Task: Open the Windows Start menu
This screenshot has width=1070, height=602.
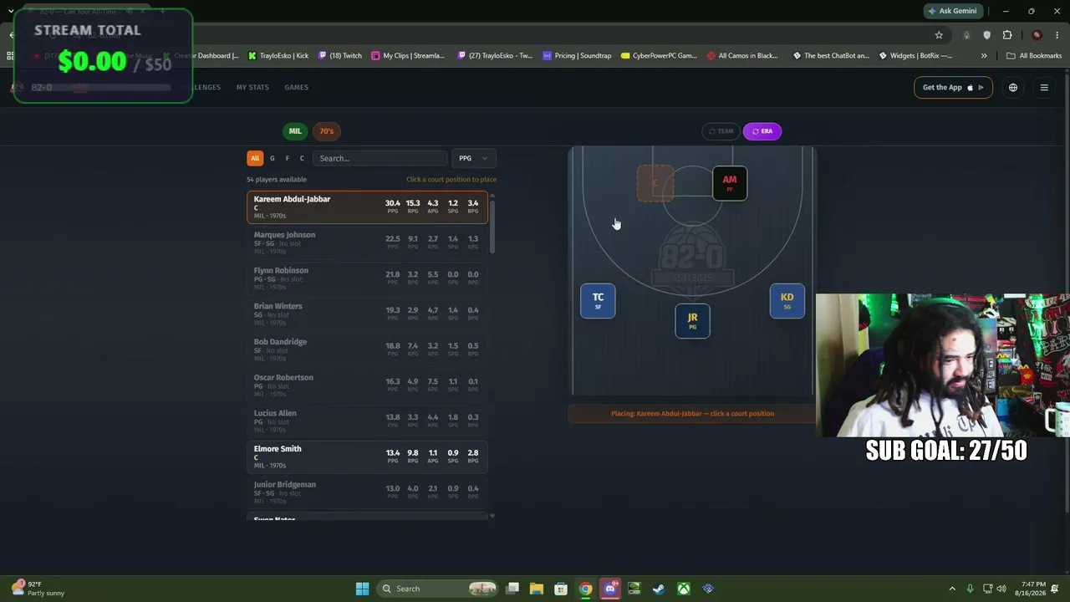Action: click(x=362, y=589)
